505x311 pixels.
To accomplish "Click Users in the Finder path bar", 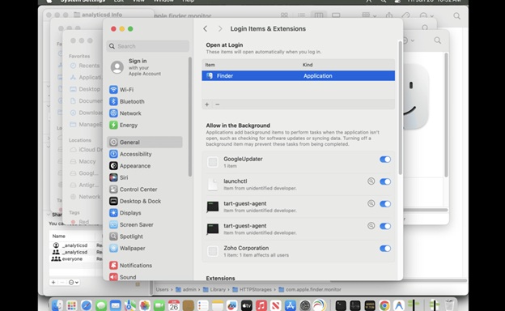I will pos(163,289).
